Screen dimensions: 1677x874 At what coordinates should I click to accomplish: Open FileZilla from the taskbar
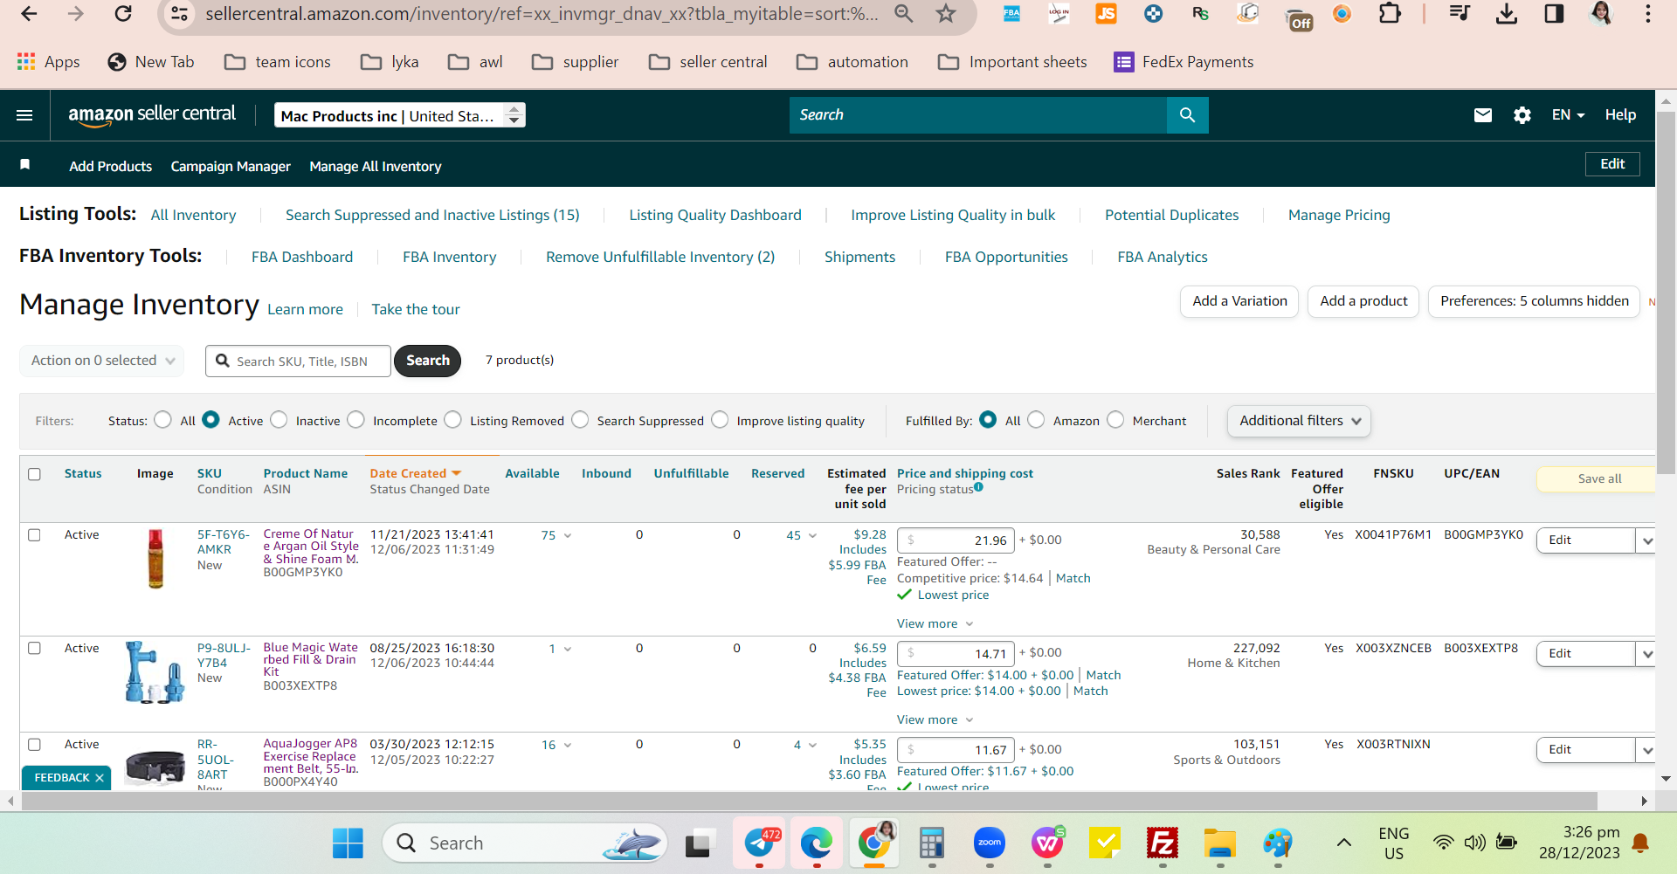[x=1163, y=843]
